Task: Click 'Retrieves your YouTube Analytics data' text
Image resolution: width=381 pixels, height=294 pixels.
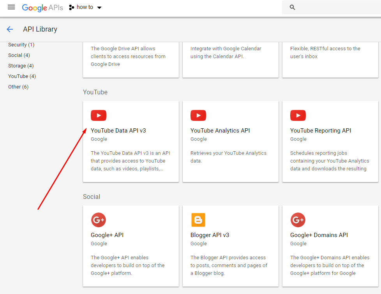Action: [x=228, y=157]
